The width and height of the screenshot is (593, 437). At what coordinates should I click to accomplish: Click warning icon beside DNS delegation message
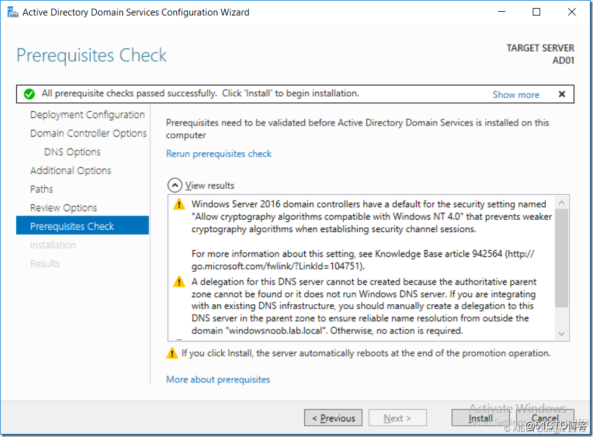179,282
